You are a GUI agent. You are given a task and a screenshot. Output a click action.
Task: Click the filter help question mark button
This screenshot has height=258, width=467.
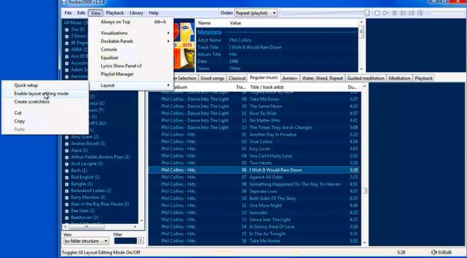click(x=141, y=241)
